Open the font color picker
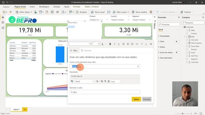This screenshot has height=115, width=205. pyautogui.click(x=102, y=44)
